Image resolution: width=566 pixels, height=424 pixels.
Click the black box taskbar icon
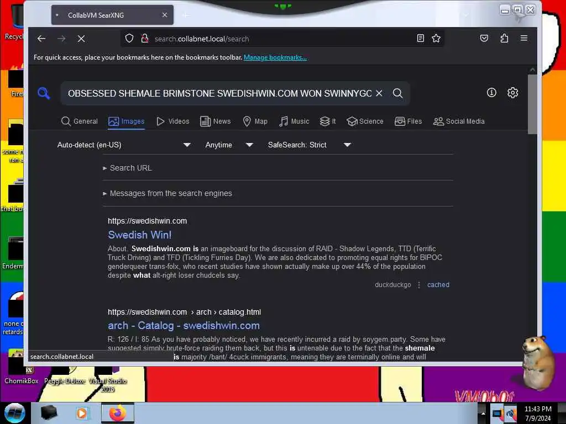click(x=49, y=413)
